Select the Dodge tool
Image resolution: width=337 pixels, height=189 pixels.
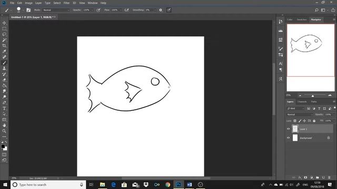4,97
